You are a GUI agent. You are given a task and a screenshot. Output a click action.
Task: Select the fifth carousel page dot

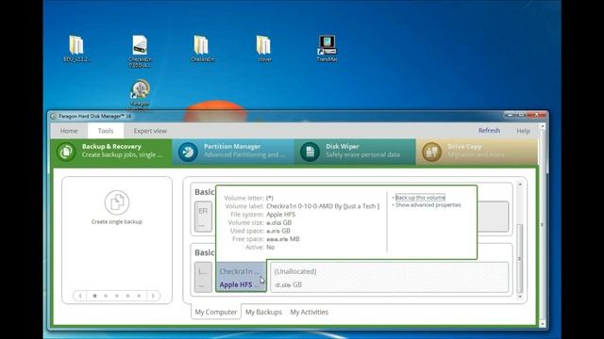tap(139, 296)
